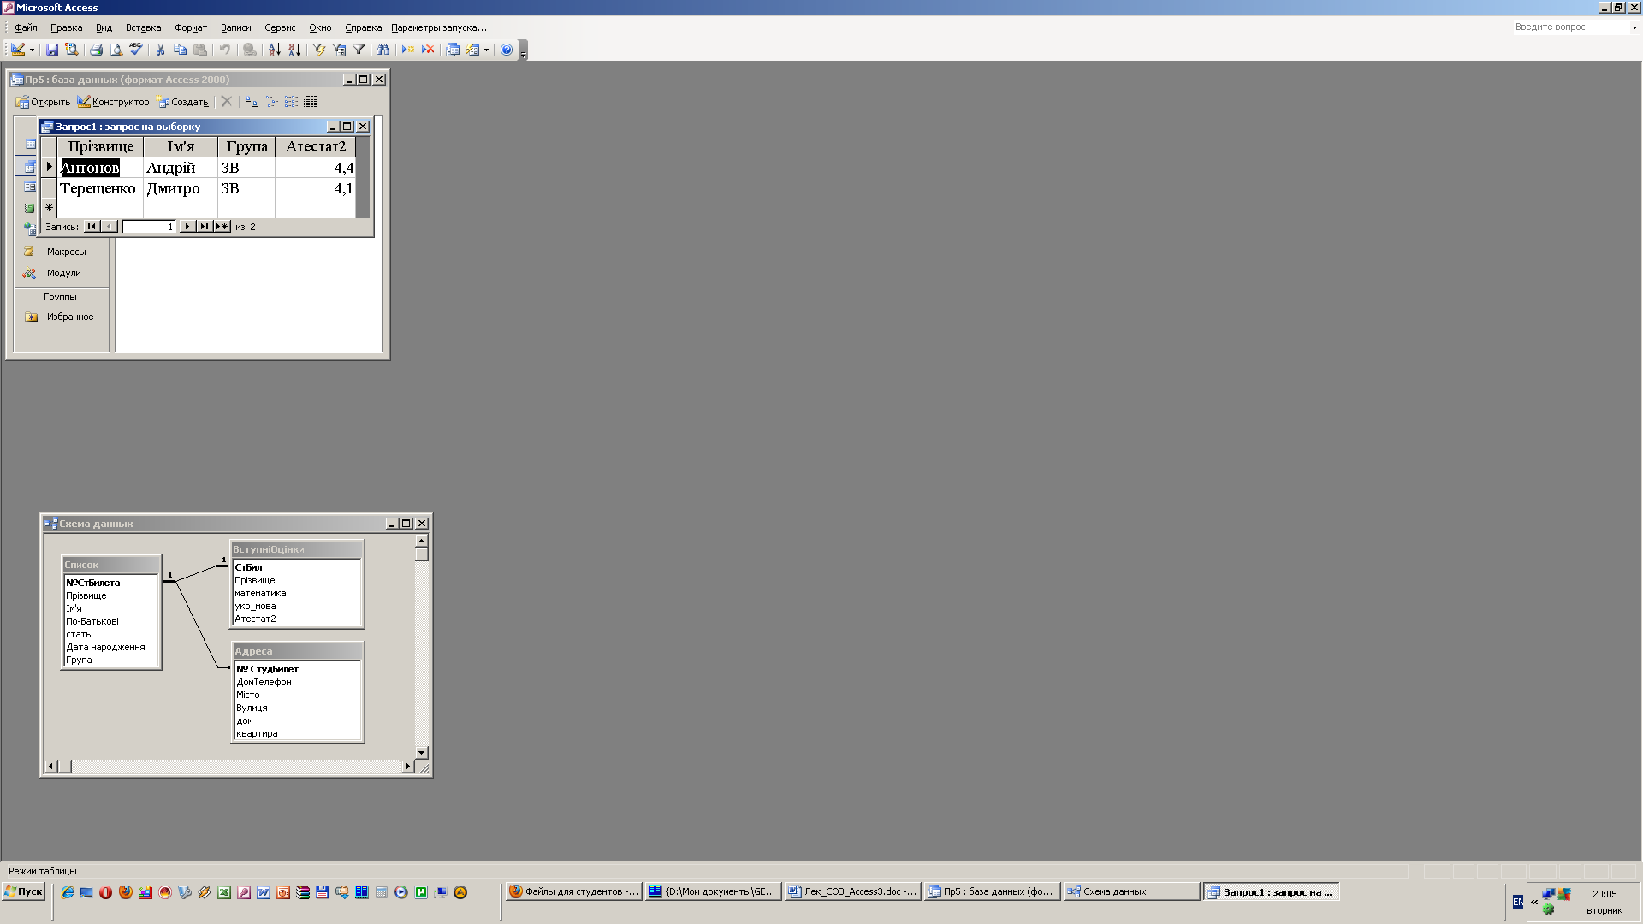The image size is (1643, 924).
Task: Open the Файл menu
Action: click(26, 27)
